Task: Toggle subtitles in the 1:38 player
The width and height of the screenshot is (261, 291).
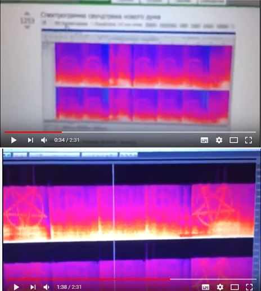Action: point(205,287)
